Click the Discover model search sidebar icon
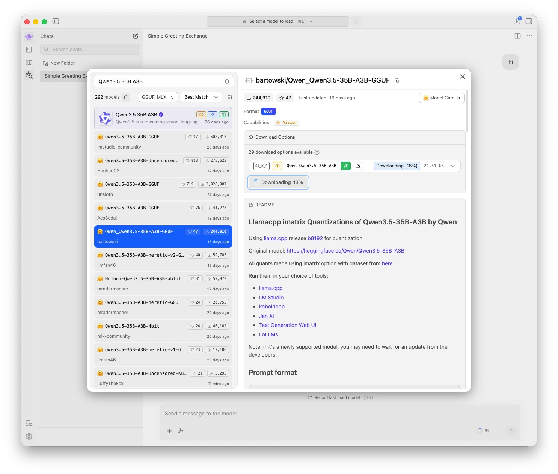This screenshot has height=474, width=558. (x=29, y=75)
